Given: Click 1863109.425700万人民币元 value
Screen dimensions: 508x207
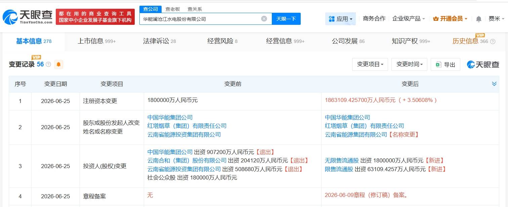Looking at the screenshot, I should coord(360,100).
